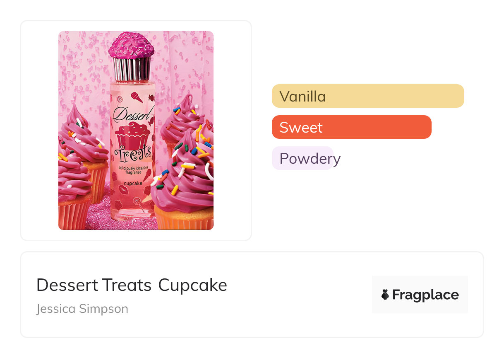The width and height of the screenshot is (504, 358).
Task: Select the orange Sweet accord bar
Action: click(x=351, y=127)
